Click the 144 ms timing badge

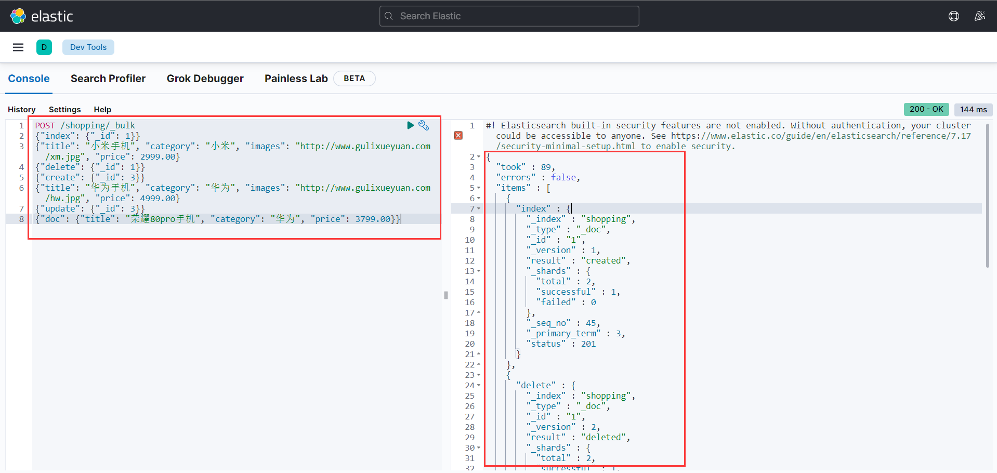[974, 110]
